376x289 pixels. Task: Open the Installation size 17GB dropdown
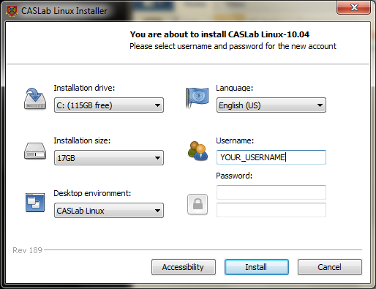(x=109, y=158)
